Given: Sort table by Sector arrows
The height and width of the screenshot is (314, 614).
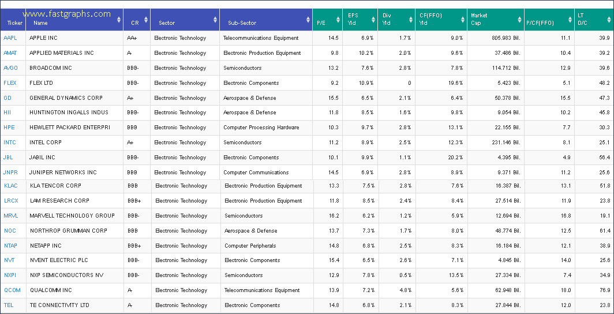Looking at the screenshot, I should coord(215,20).
